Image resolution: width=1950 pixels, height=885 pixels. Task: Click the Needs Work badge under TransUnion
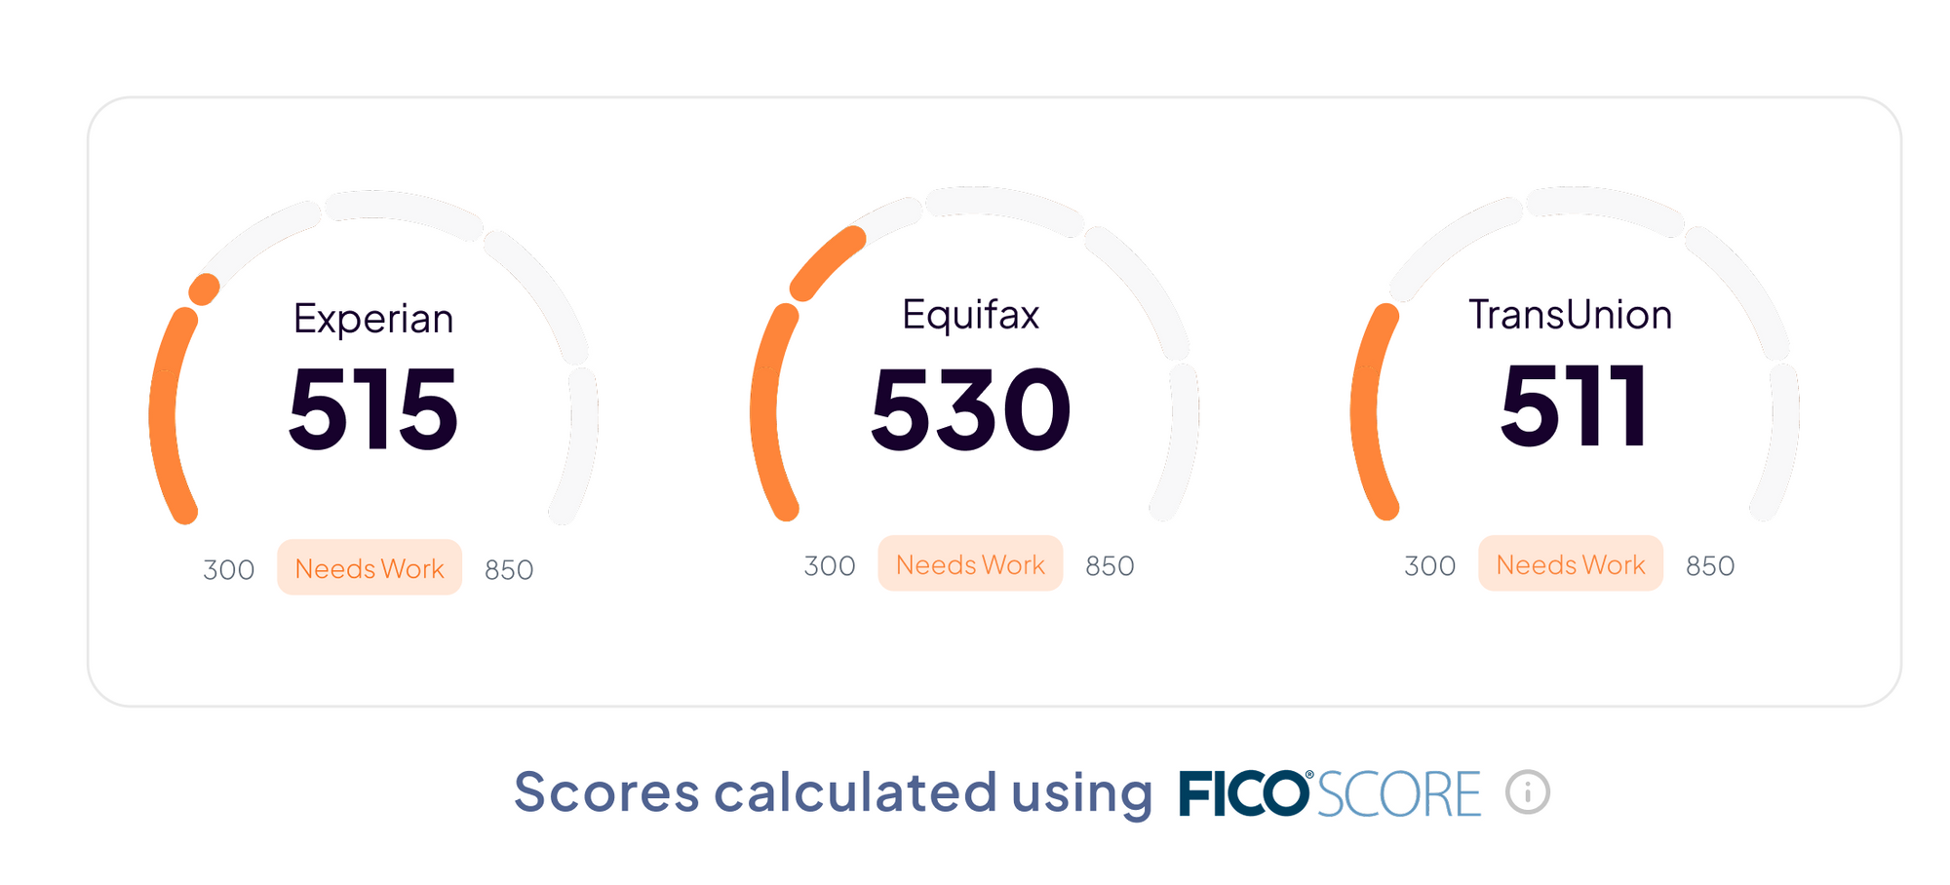click(x=1571, y=564)
